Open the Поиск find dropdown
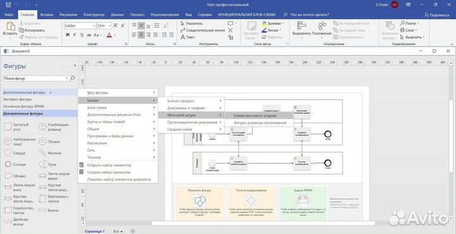Image resolution: width=456 pixels, height=234 pixels. pos(418,23)
